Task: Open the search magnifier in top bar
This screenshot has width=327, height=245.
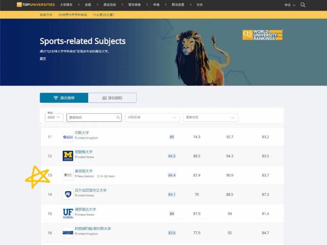Action: tap(303, 5)
